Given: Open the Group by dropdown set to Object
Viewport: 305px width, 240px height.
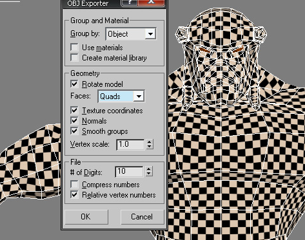Looking at the screenshot, I should (x=131, y=34).
